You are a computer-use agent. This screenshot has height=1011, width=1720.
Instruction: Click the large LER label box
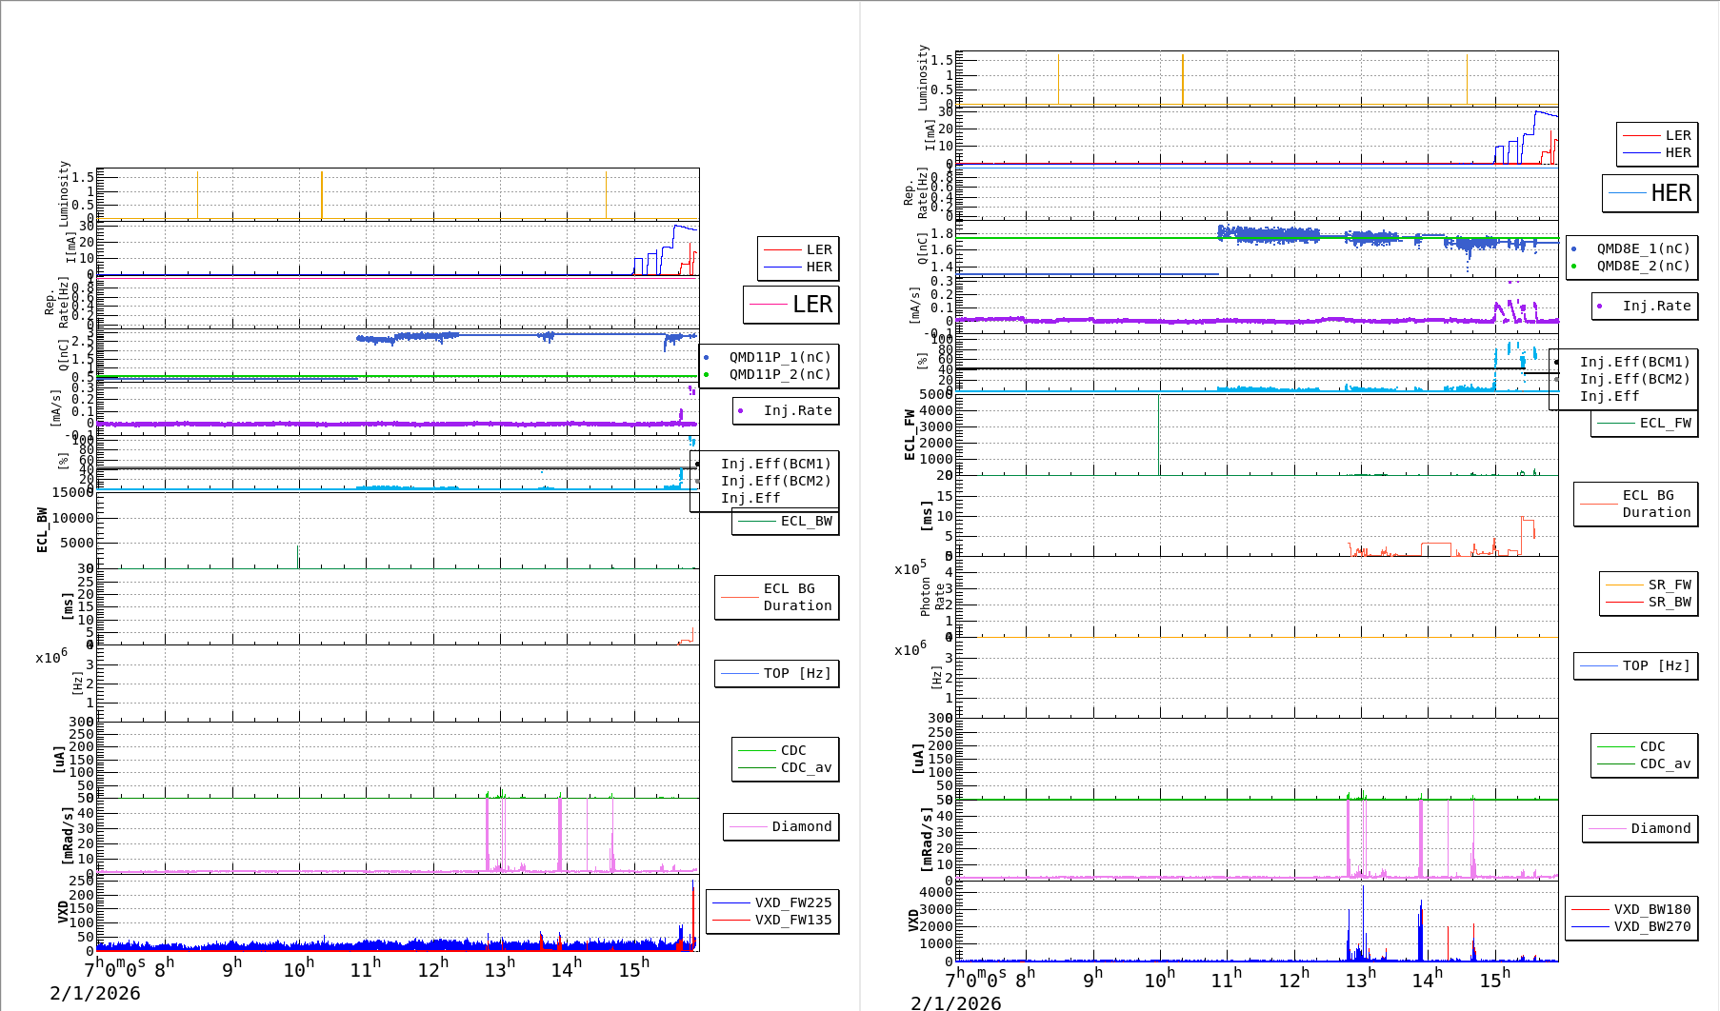(x=791, y=305)
